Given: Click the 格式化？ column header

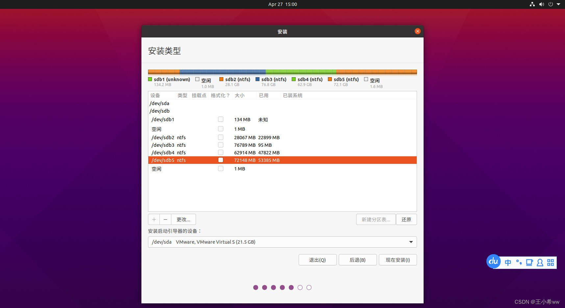Looking at the screenshot, I should pos(220,96).
